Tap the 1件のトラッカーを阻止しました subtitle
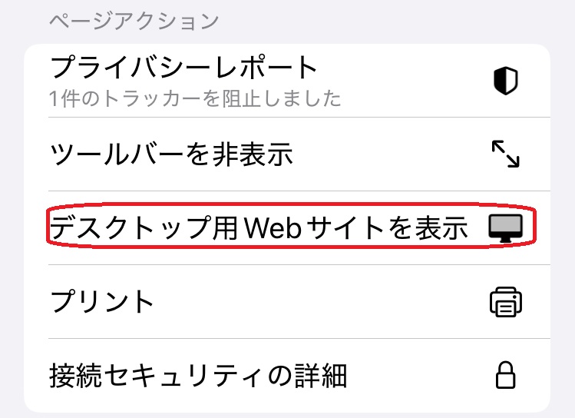Screen dimensions: 575x418 (195, 98)
